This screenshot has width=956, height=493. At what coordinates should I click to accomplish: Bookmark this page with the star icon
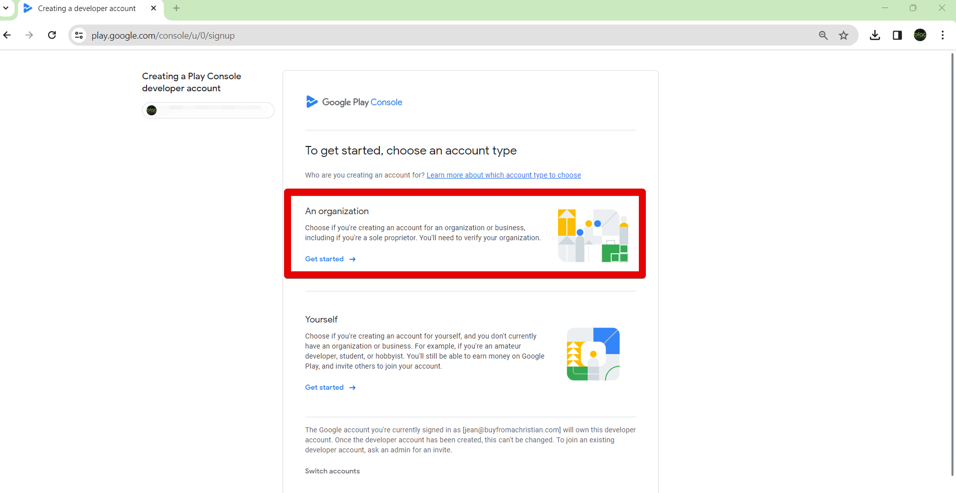(844, 35)
